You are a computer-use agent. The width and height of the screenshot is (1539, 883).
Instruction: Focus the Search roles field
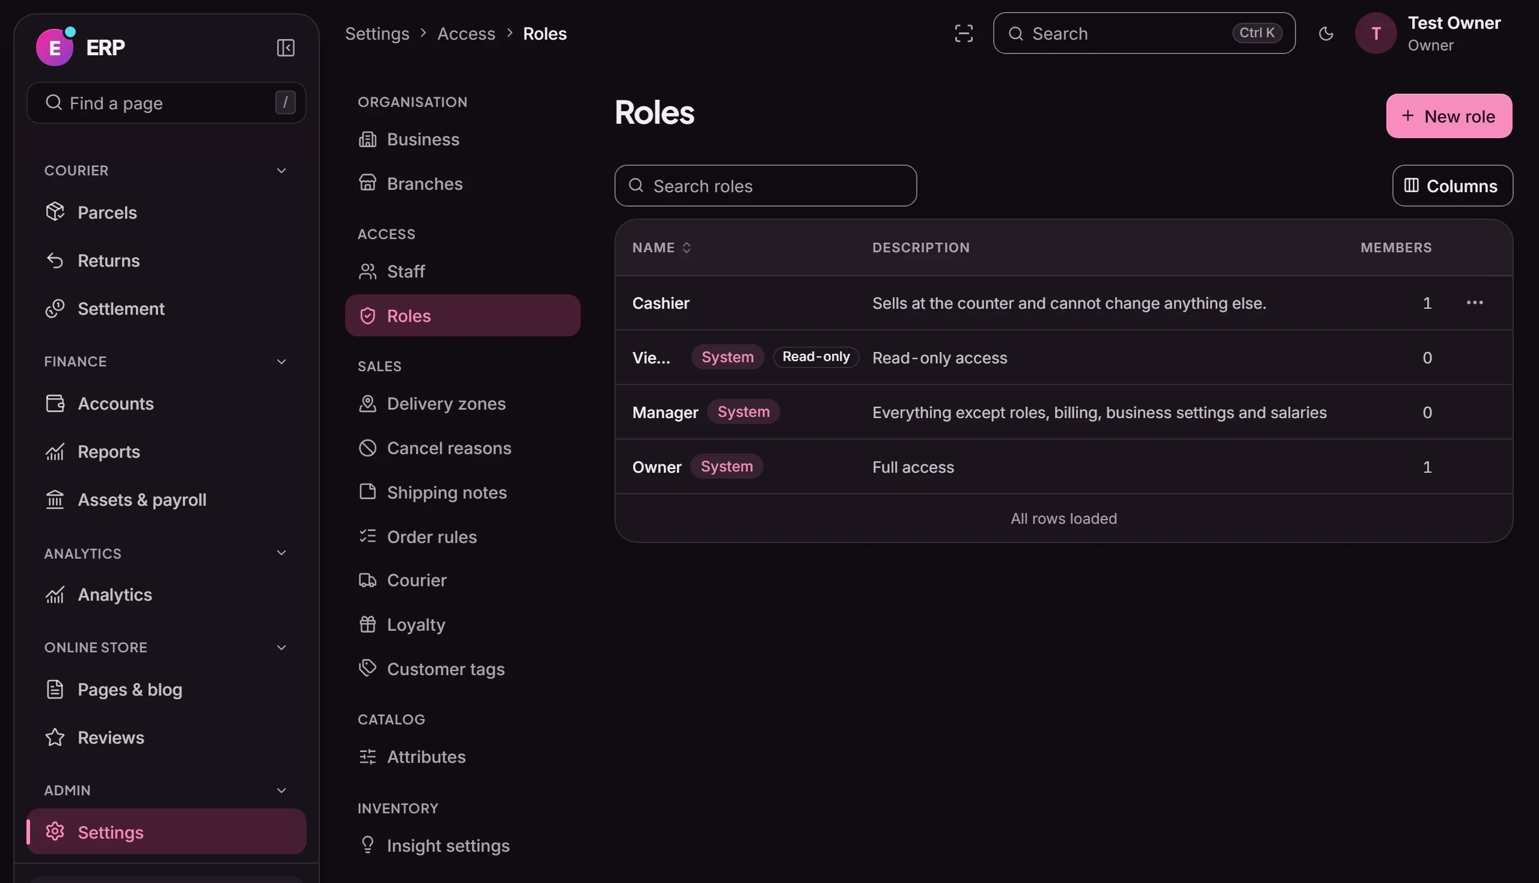[x=765, y=186]
